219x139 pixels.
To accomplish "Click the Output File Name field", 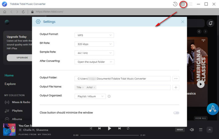I will click(123, 88).
